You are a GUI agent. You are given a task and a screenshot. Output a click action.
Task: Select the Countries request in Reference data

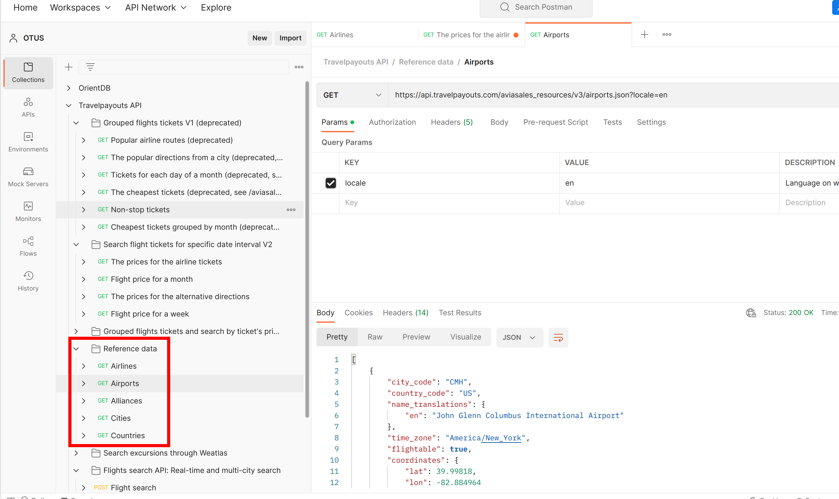pos(128,435)
